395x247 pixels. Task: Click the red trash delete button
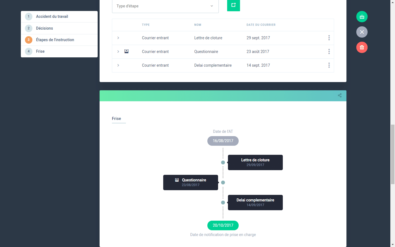(x=362, y=47)
